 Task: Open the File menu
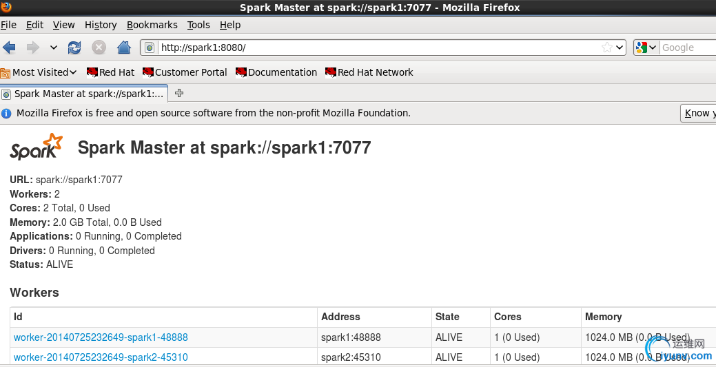coord(8,25)
